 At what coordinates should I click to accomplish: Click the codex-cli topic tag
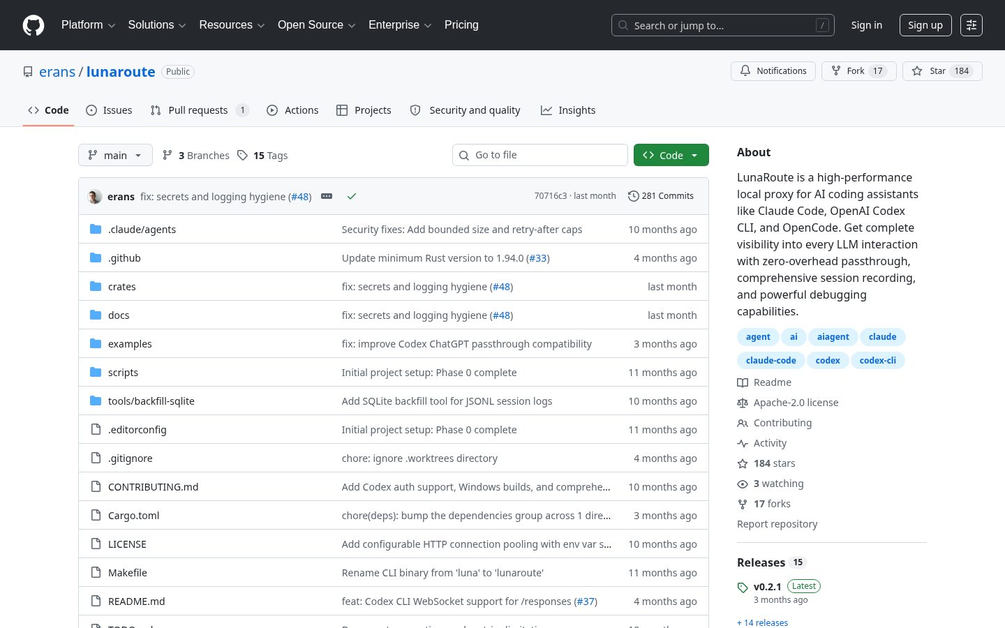click(878, 361)
